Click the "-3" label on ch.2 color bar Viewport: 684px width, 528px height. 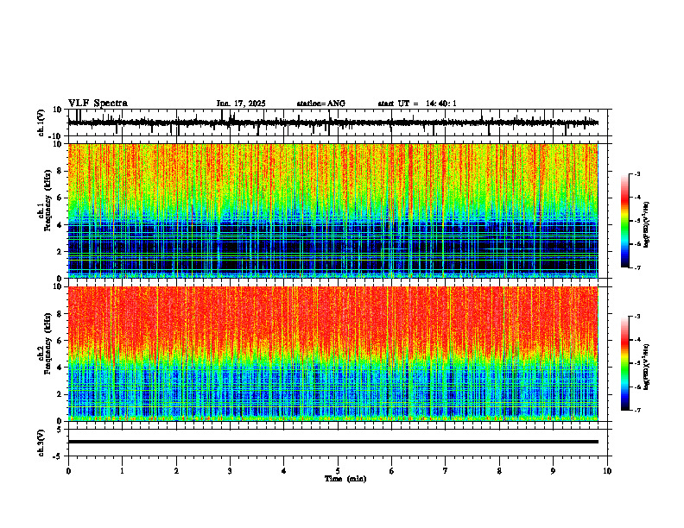(x=637, y=317)
